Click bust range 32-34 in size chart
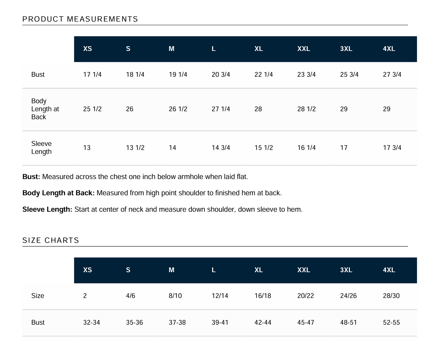This screenshot has width=427, height=364. pos(92,323)
